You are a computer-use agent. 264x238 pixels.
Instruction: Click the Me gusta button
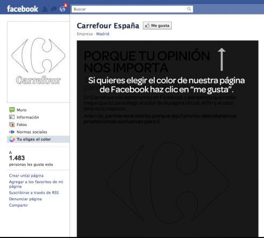[157, 26]
